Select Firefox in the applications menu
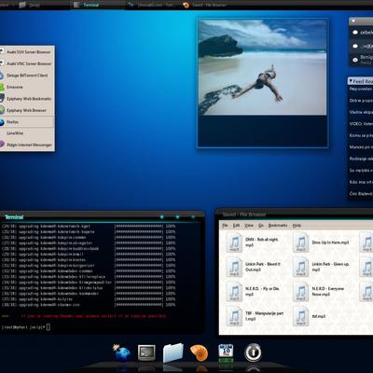The image size is (373, 373). click(x=27, y=122)
